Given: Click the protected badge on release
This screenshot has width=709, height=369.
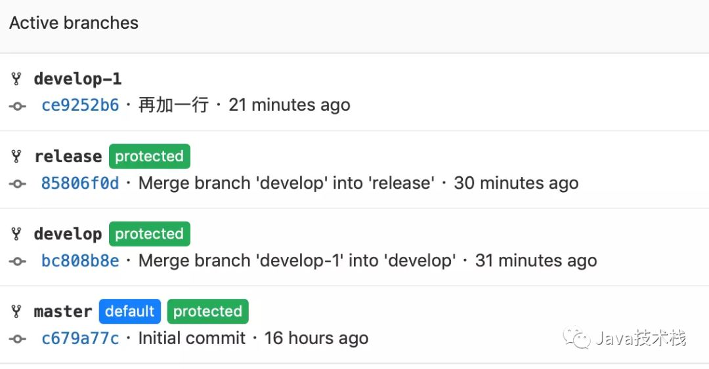Looking at the screenshot, I should (x=149, y=157).
